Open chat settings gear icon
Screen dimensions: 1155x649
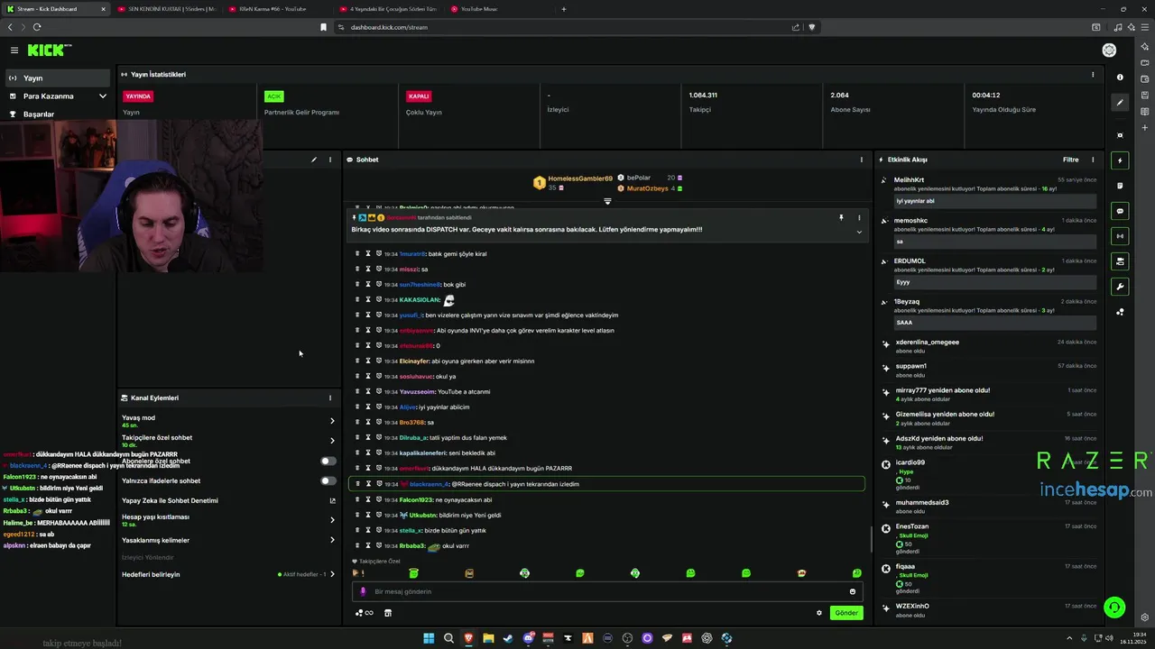click(819, 613)
